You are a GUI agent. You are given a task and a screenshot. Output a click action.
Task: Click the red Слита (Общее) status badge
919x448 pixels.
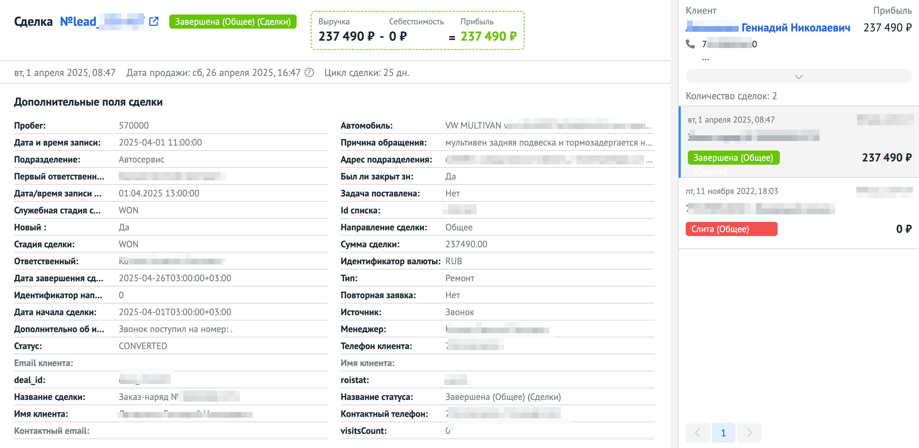point(731,229)
